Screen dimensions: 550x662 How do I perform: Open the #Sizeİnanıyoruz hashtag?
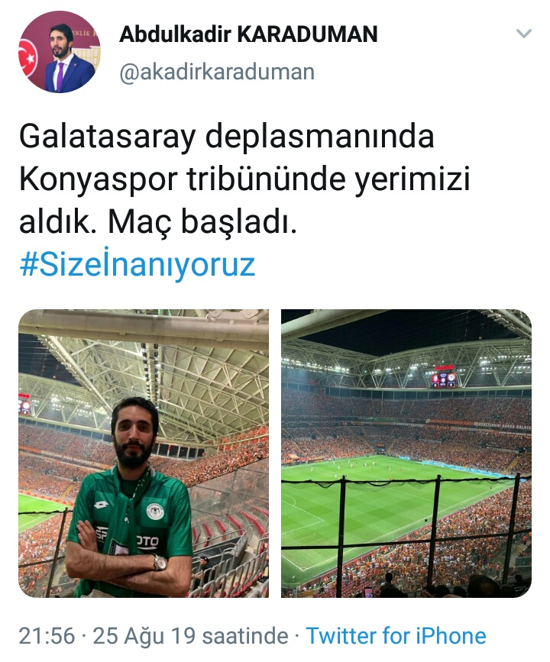[x=137, y=265]
